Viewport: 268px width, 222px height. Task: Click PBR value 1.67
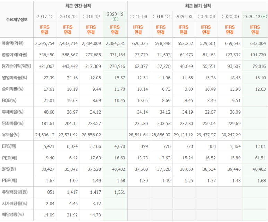[x=50, y=181]
